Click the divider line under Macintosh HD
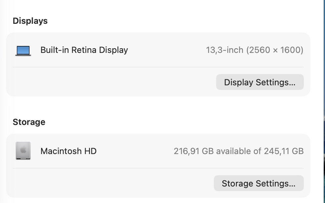 158,168
